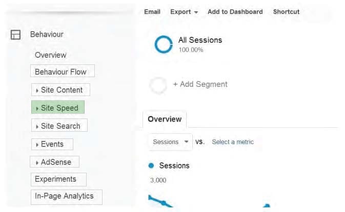
Task: Click the Behaviour section grid icon
Action: pyautogui.click(x=15, y=35)
